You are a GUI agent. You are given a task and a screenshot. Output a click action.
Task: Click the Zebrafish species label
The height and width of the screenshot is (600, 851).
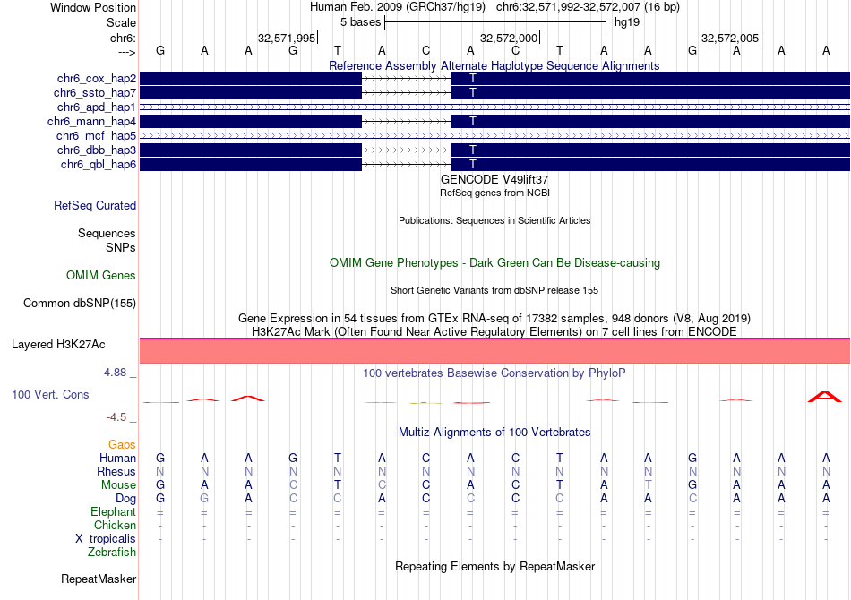click(112, 553)
